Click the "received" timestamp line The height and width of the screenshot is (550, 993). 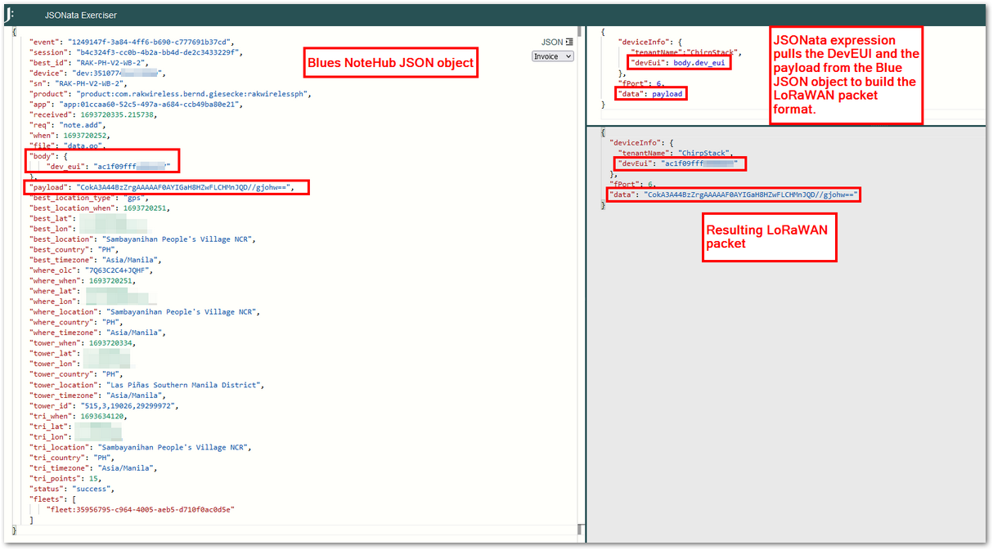(92, 114)
